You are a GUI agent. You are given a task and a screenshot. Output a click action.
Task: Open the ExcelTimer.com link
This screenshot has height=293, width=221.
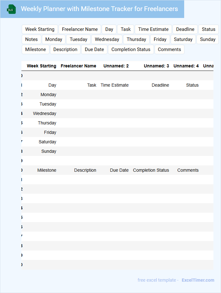tap(198, 280)
